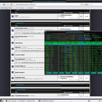The height and width of the screenshot is (102, 102).
Task: Open the Counter Strike 1.6 forum
Action: point(20,66)
